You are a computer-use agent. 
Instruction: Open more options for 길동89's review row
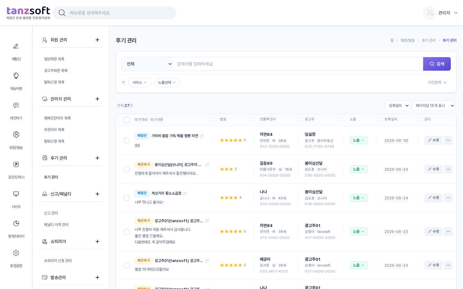(448, 169)
